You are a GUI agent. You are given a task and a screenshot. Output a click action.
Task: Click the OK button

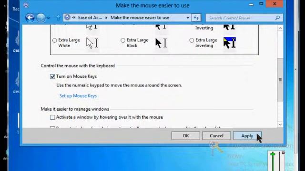(x=185, y=136)
